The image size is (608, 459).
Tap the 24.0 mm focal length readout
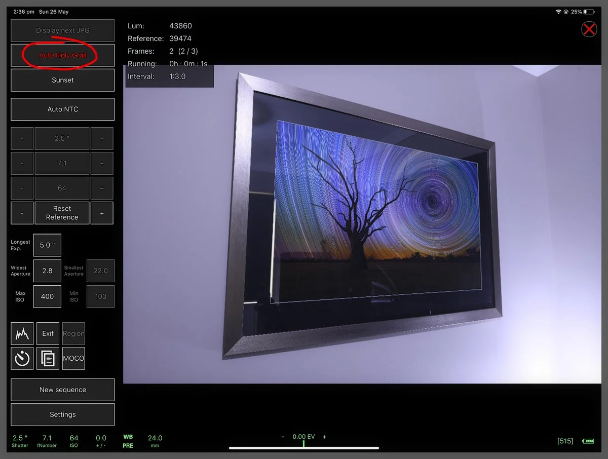155,441
